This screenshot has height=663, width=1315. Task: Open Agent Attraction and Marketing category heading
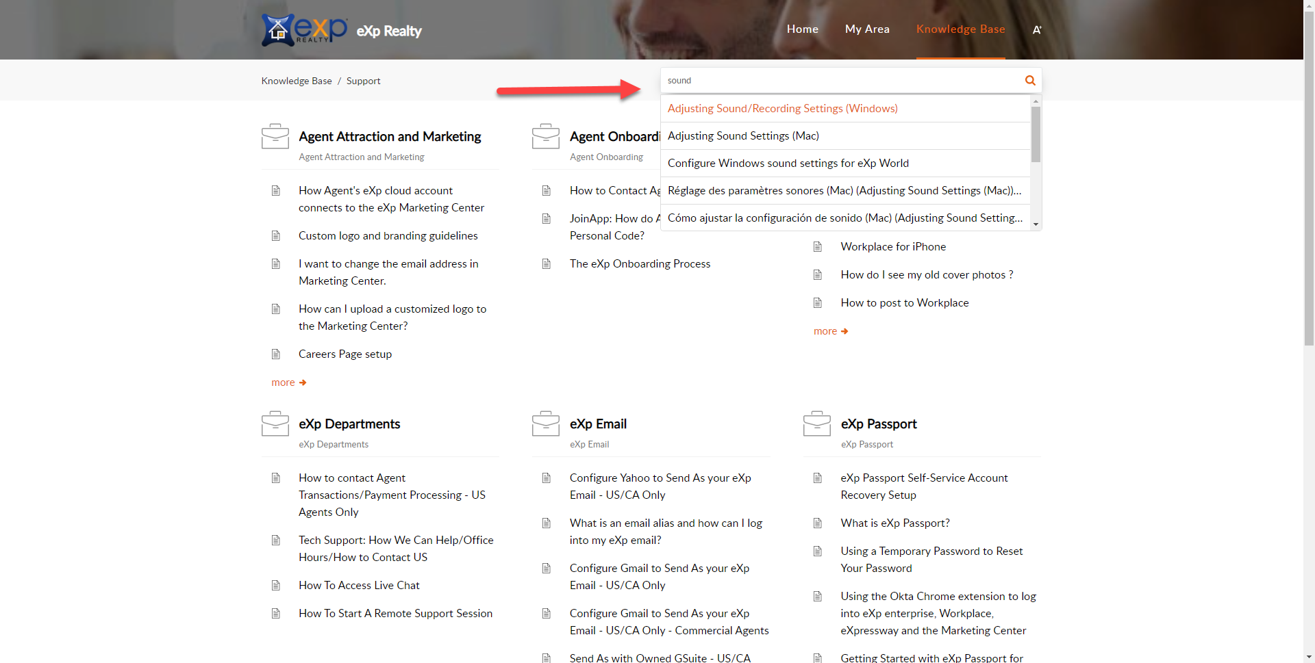point(390,136)
